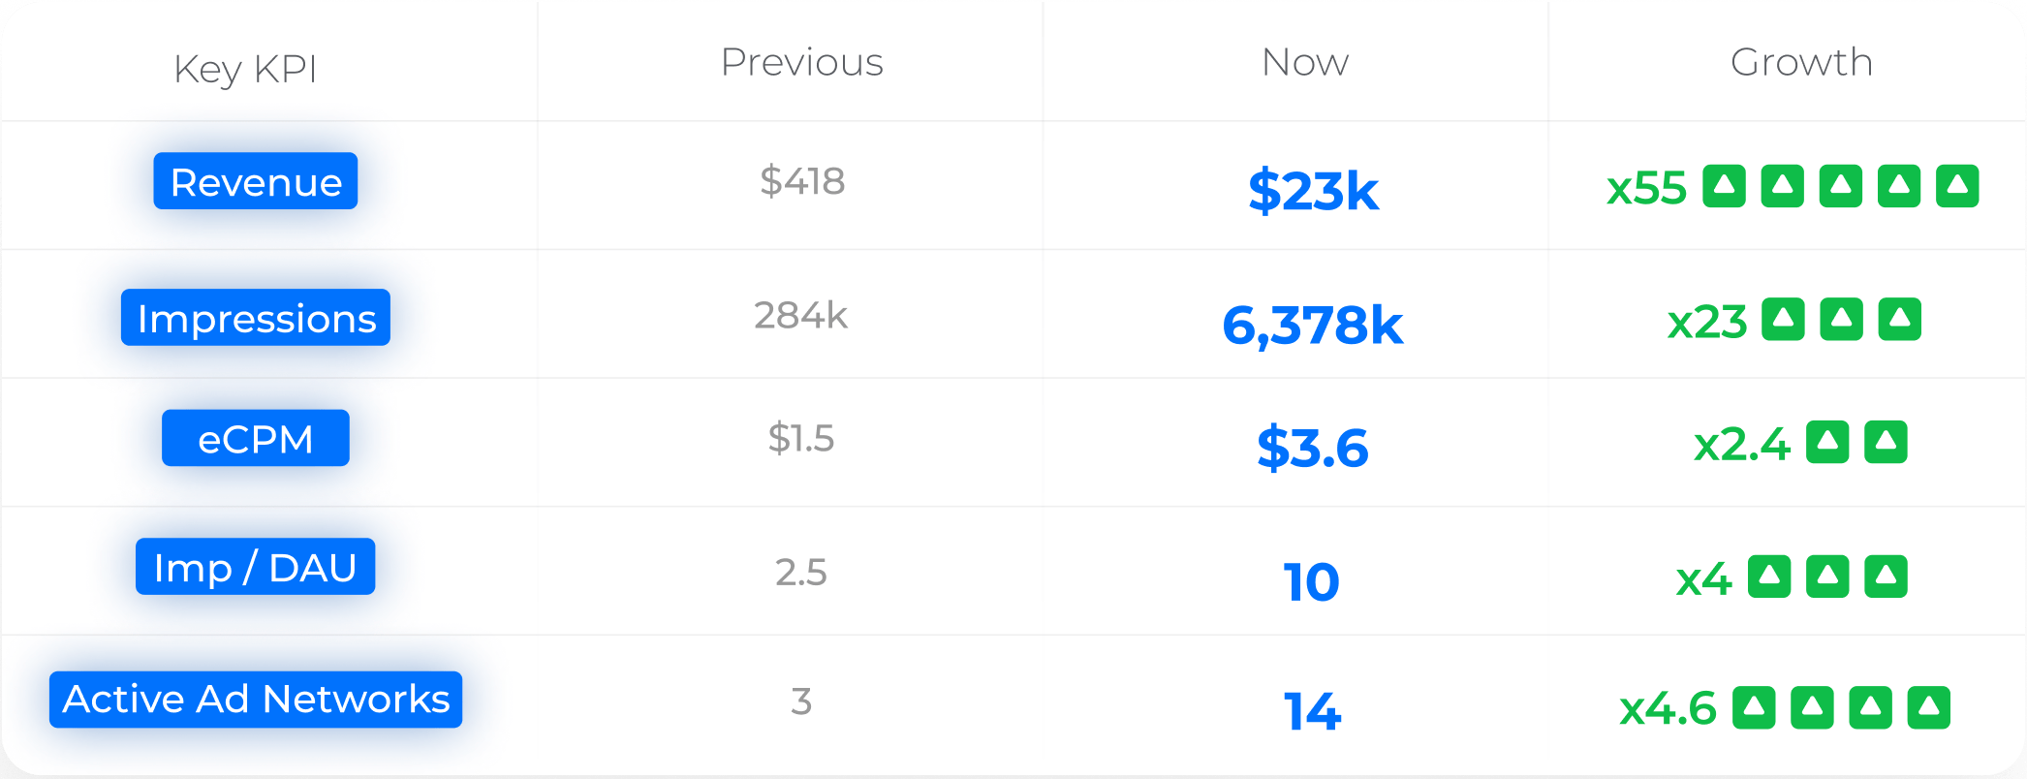Click the Growth column header
2027x779 pixels.
click(x=1801, y=62)
